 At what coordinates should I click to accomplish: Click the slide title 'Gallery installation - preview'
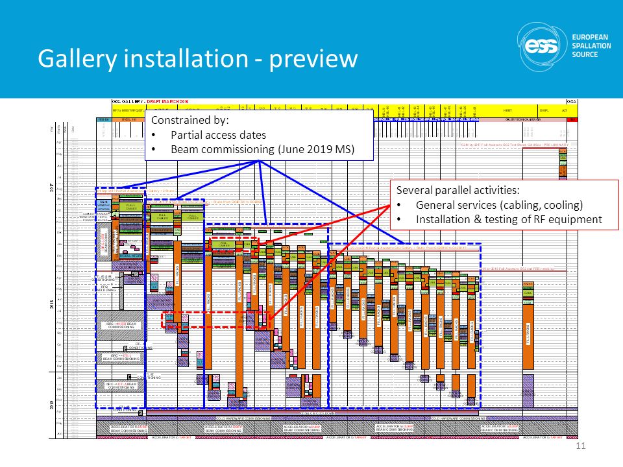197,59
